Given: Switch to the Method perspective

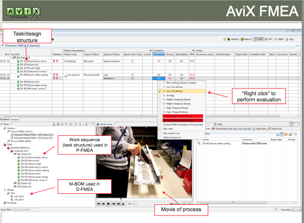Looking at the screenshot, I should coord(233,39).
